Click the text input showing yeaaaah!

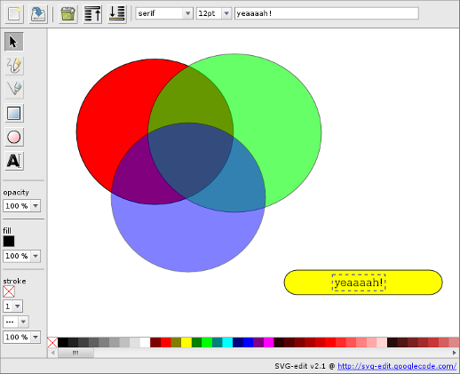[x=327, y=13]
